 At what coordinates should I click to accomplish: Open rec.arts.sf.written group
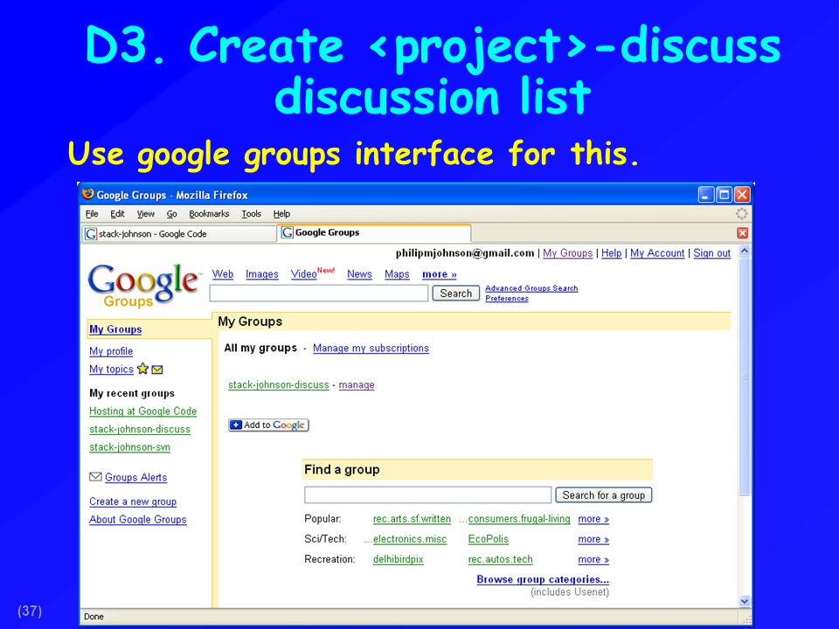point(412,519)
